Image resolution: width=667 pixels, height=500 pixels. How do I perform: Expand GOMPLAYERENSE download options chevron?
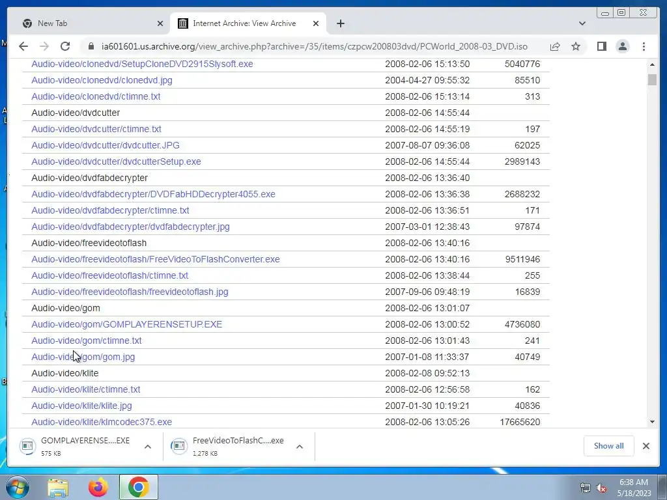[x=148, y=447]
